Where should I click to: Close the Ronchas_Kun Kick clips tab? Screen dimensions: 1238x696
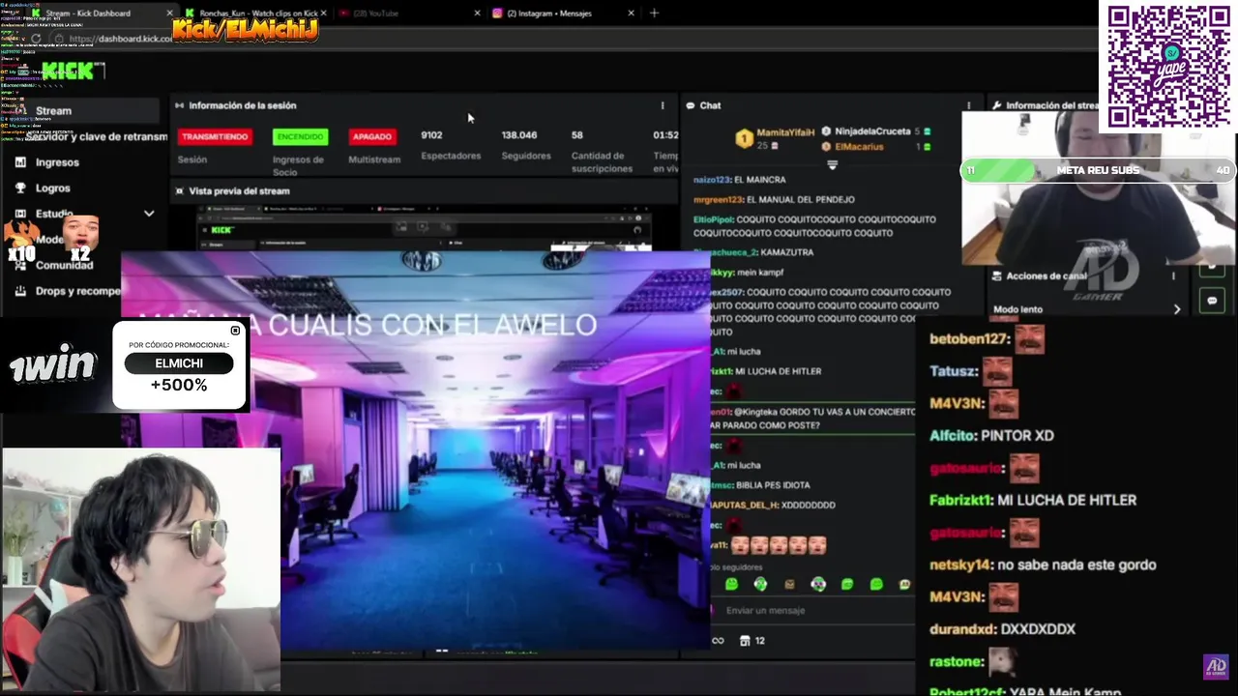[324, 14]
